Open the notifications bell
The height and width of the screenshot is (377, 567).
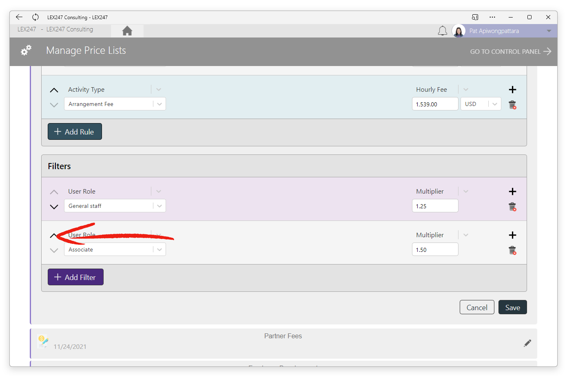coord(443,31)
